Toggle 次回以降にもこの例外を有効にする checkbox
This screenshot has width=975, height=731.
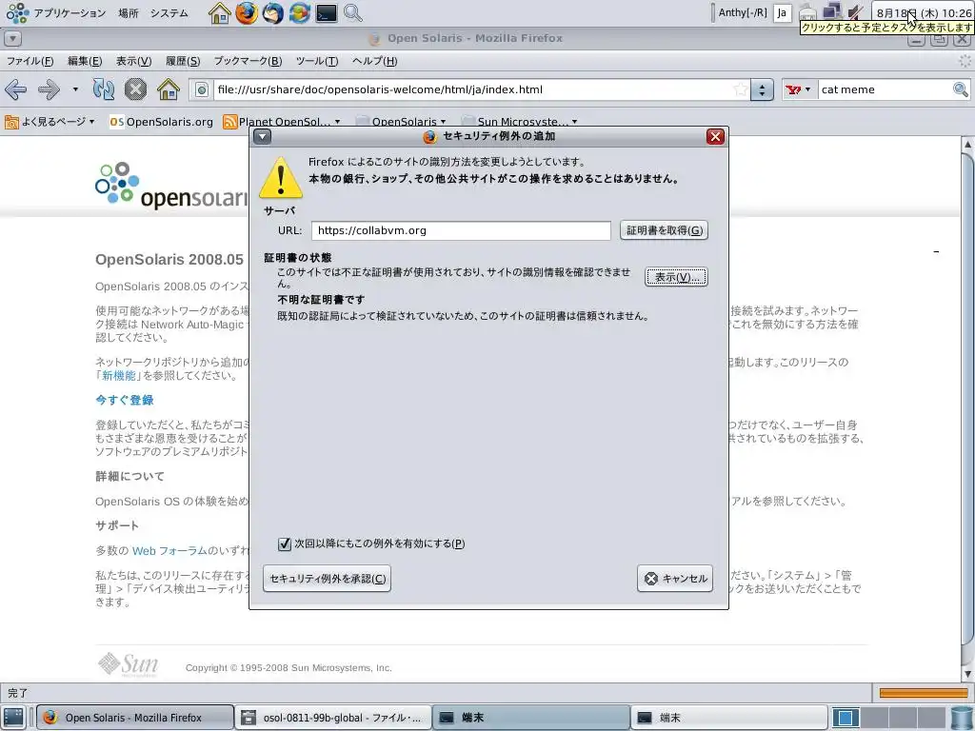coord(284,543)
